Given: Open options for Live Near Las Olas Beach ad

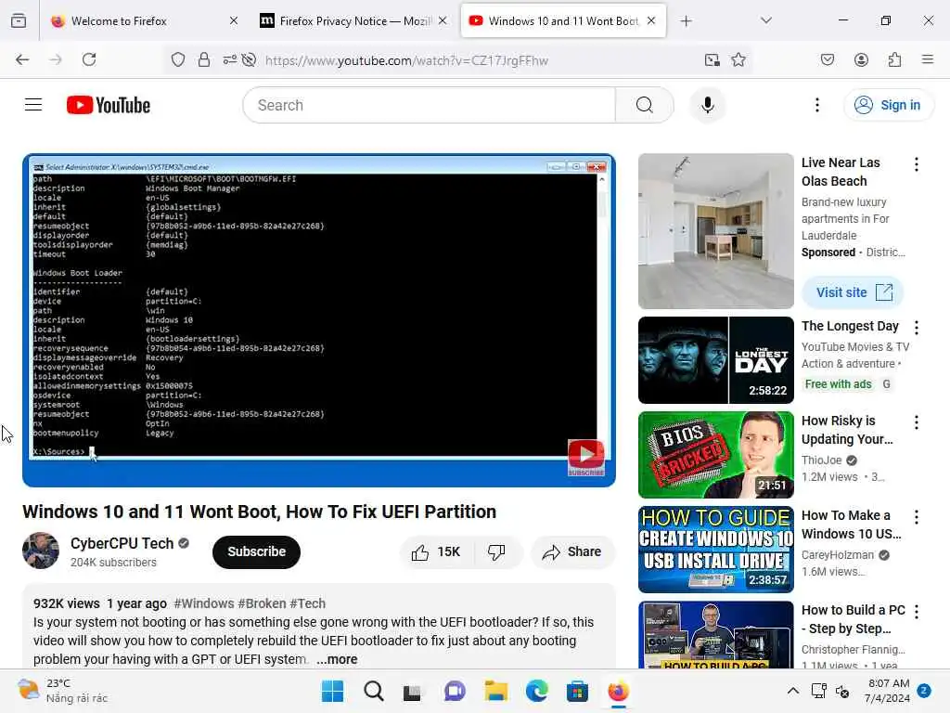Looking at the screenshot, I should (x=916, y=164).
